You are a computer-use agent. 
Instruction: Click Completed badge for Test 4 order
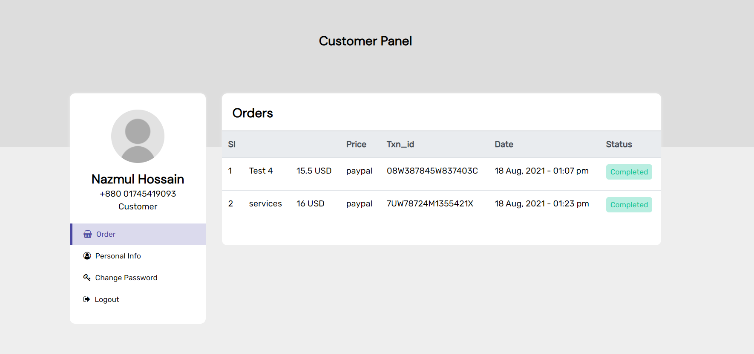(629, 172)
